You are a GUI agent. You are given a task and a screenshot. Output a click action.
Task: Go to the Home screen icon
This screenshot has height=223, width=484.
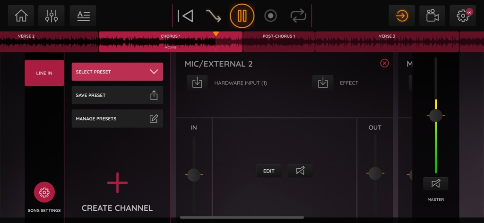tap(21, 16)
